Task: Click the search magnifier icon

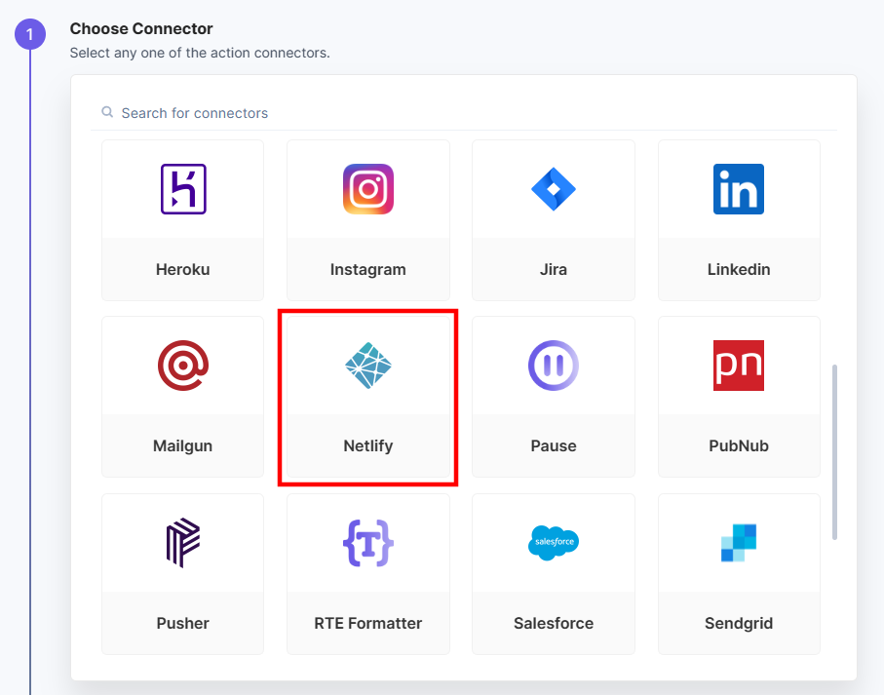Action: tap(107, 112)
